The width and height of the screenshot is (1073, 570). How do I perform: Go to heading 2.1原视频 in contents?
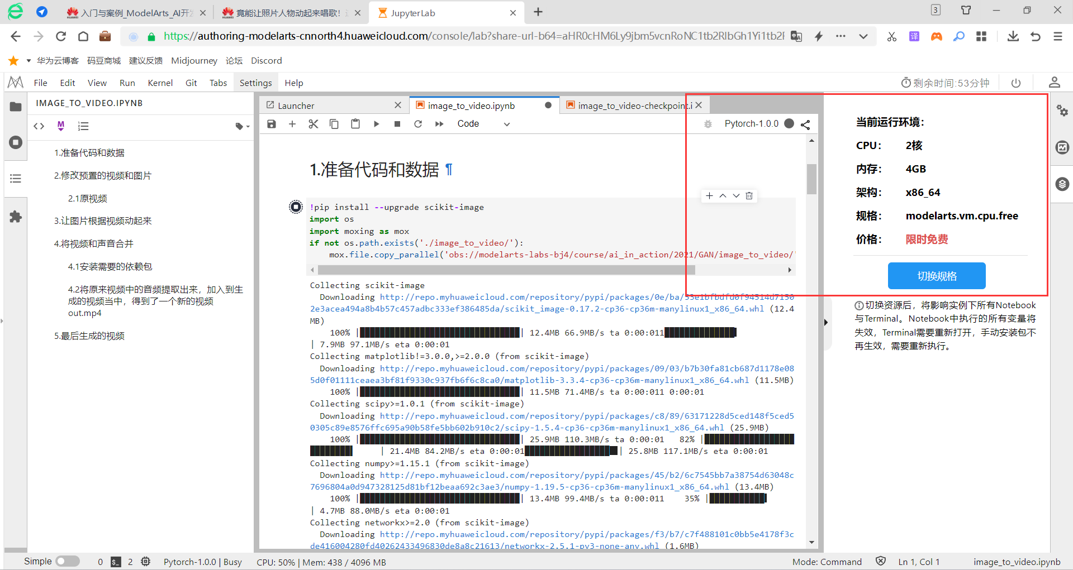tap(88, 199)
